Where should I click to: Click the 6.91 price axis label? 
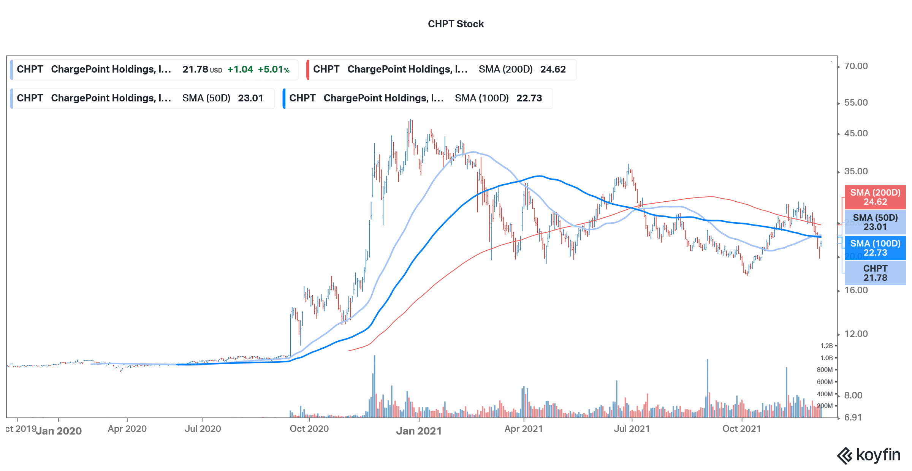click(x=853, y=417)
